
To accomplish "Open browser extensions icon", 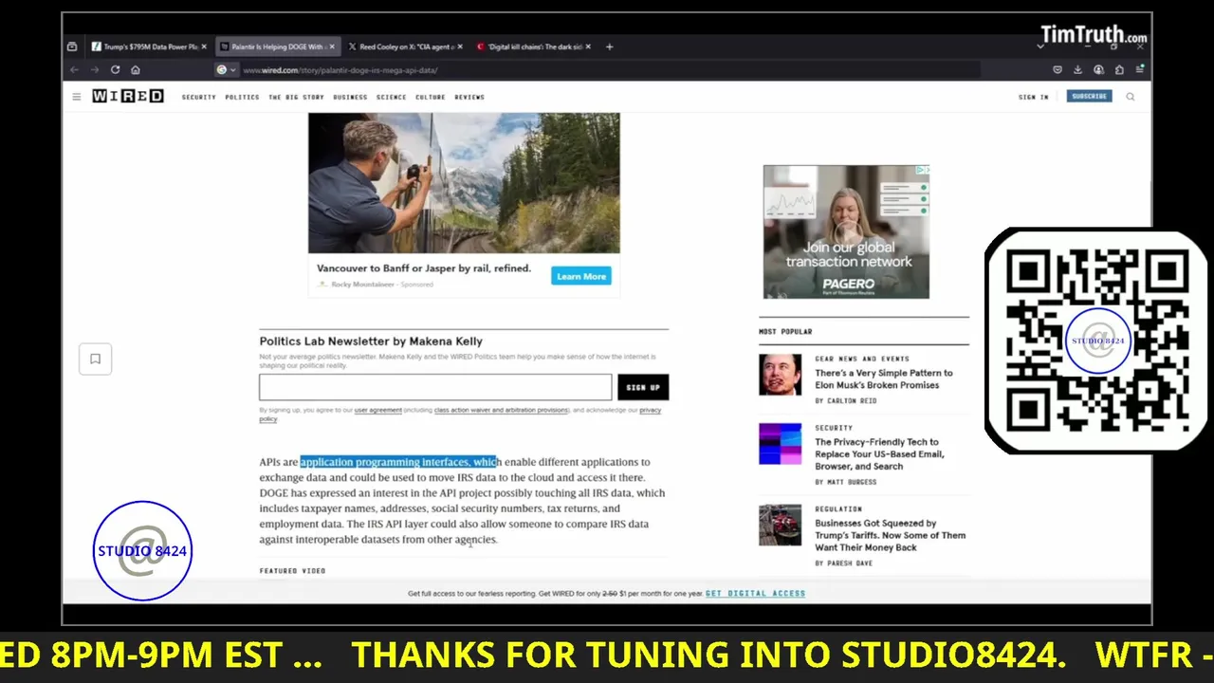I will point(1119,70).
